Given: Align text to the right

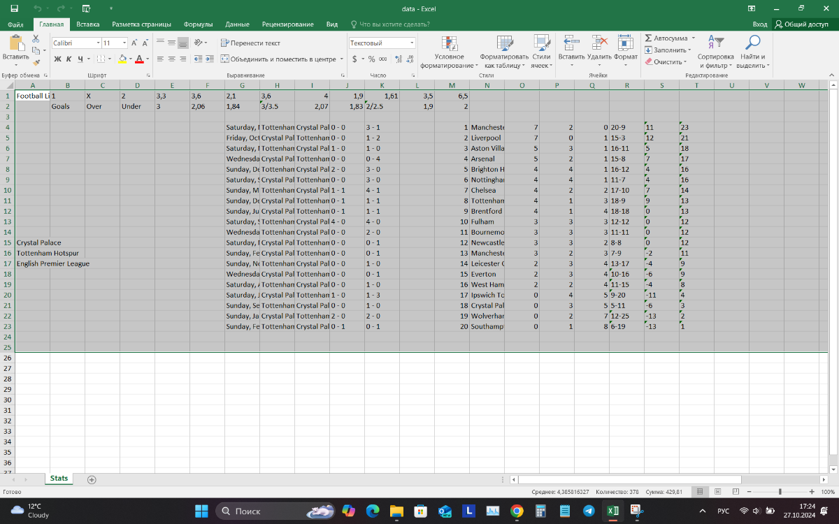Looking at the screenshot, I should coord(183,59).
